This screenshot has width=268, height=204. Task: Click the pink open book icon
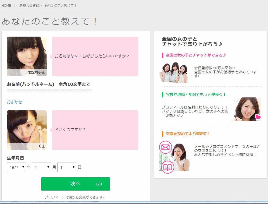(x=167, y=167)
